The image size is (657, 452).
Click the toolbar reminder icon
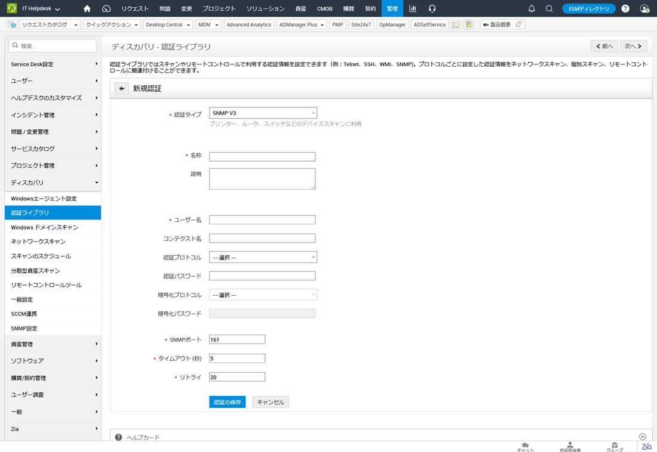(456, 24)
